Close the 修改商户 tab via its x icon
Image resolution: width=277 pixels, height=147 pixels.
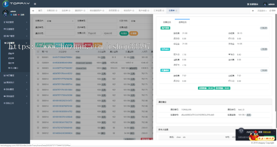133,10
